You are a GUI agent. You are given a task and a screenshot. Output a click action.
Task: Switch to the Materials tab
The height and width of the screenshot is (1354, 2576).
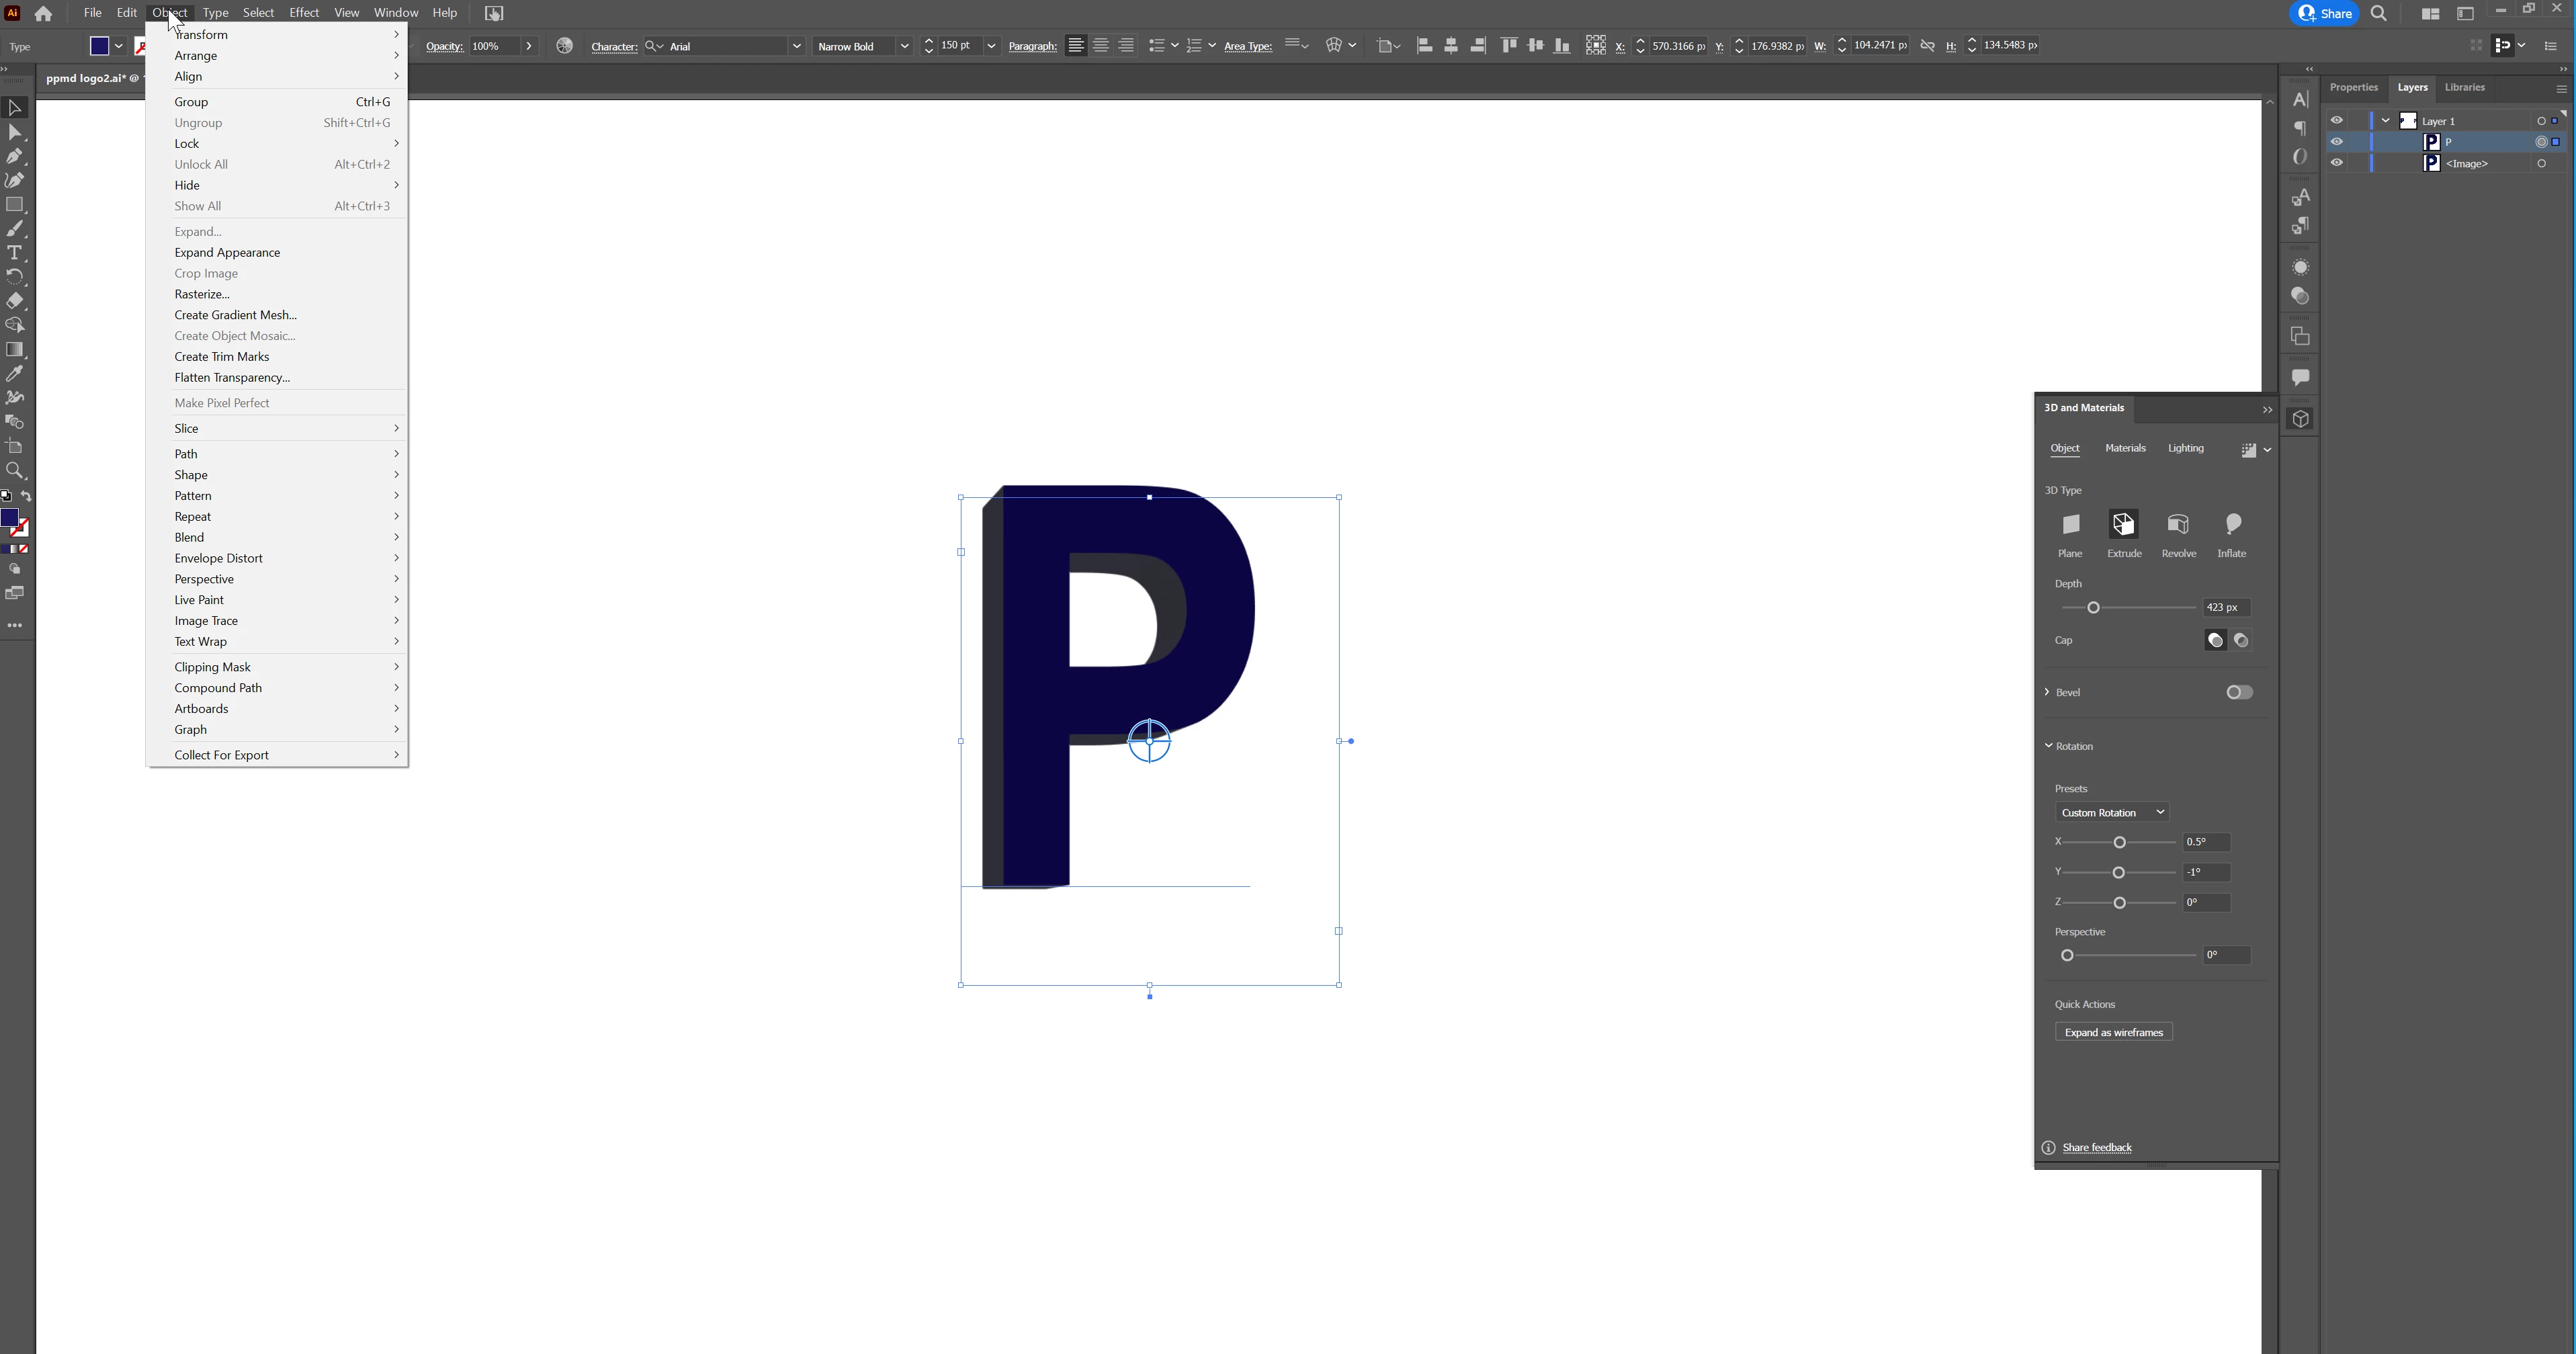click(x=2125, y=449)
